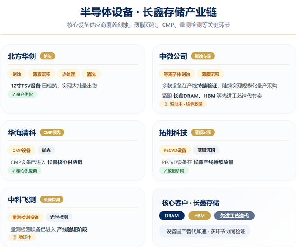This screenshot has height=247, width=302.
Task: Click the text 12寸TSV设备 已成熟
Action: coord(54,86)
